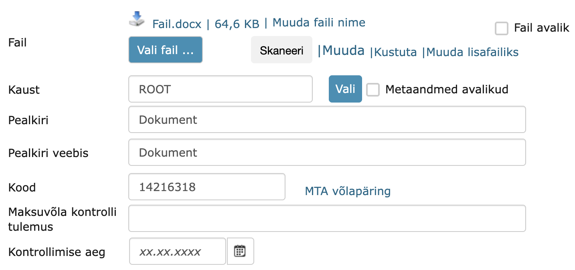Screen dimensions: 575x270
Task: Focus the Kaust field containing ROOT
Action: click(x=221, y=89)
